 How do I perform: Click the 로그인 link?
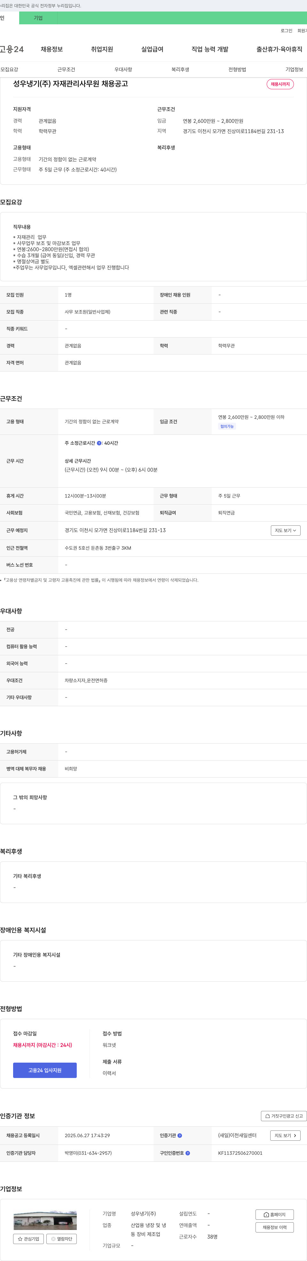click(287, 31)
